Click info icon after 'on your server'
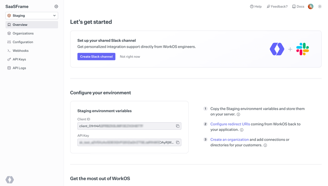Screen dimensions: 328x186 click(x=238, y=114)
